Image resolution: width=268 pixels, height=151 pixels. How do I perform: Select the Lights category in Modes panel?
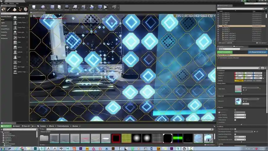tap(3, 23)
